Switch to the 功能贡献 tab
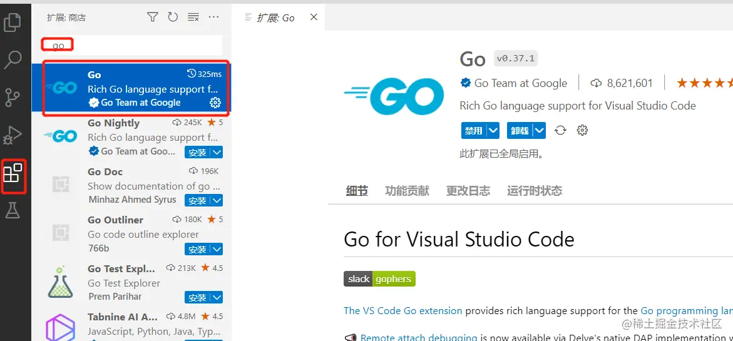 407,191
